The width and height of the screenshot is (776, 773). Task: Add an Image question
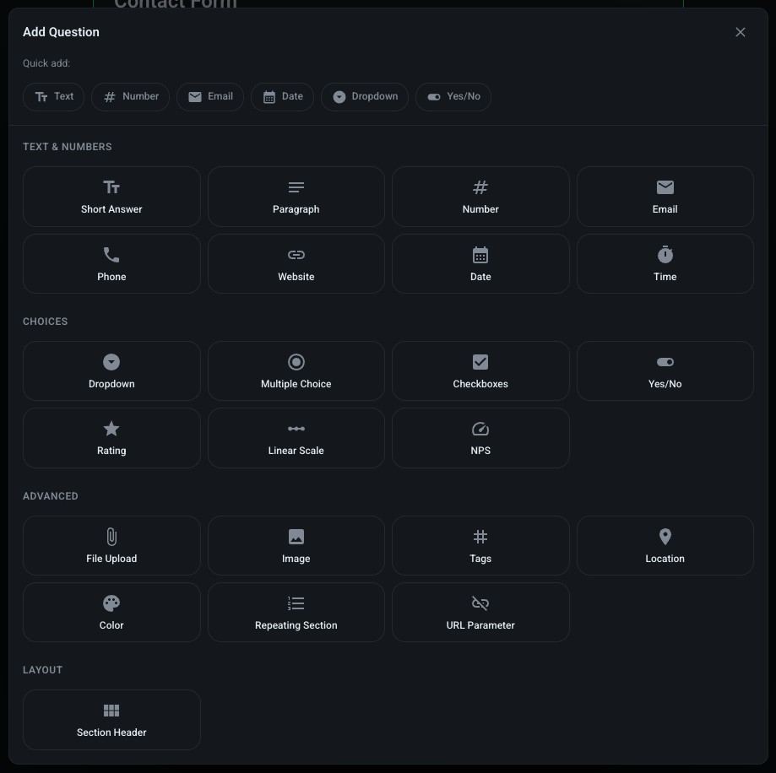(296, 545)
